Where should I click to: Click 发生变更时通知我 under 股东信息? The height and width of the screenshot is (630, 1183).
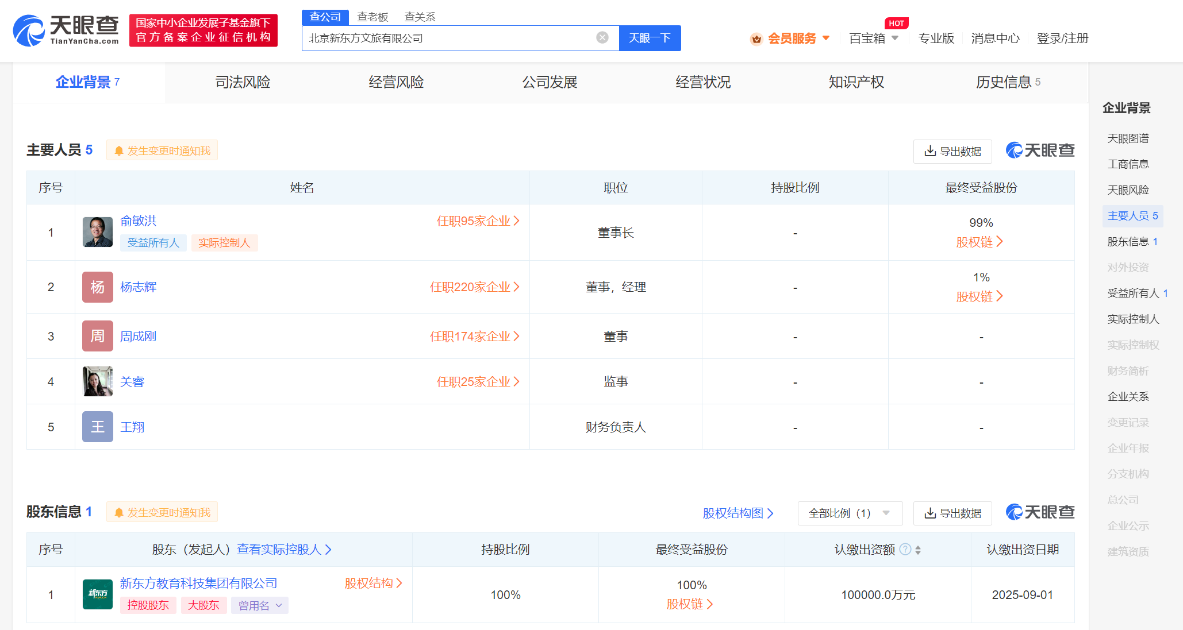pos(162,512)
